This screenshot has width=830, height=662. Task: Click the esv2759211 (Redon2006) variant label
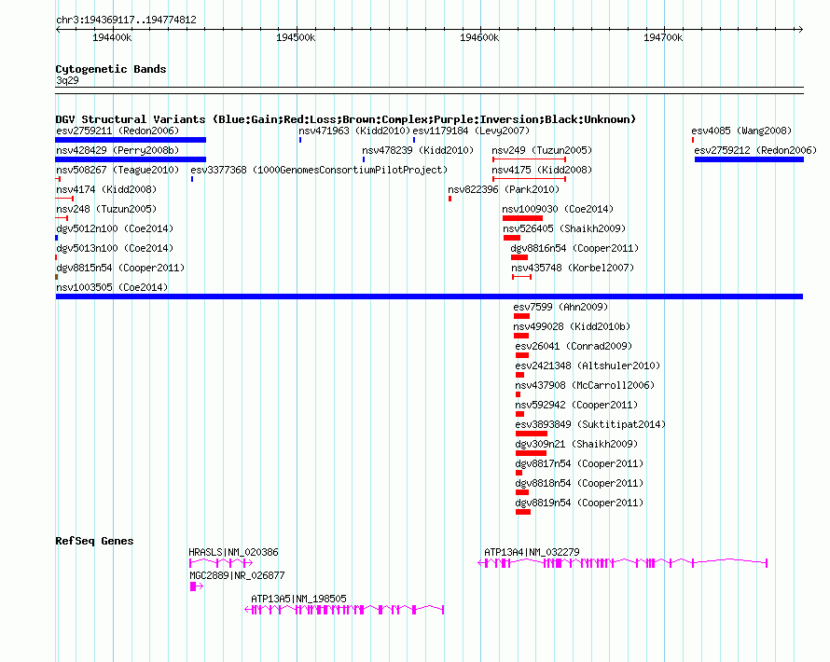click(118, 131)
